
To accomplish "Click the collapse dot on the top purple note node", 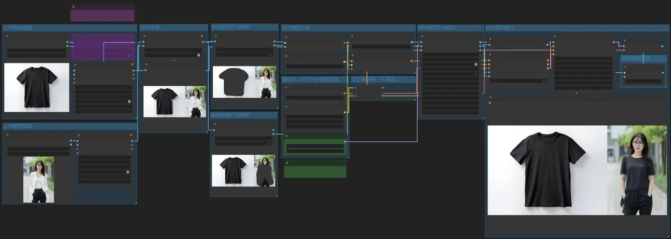I will pyautogui.click(x=73, y=7).
